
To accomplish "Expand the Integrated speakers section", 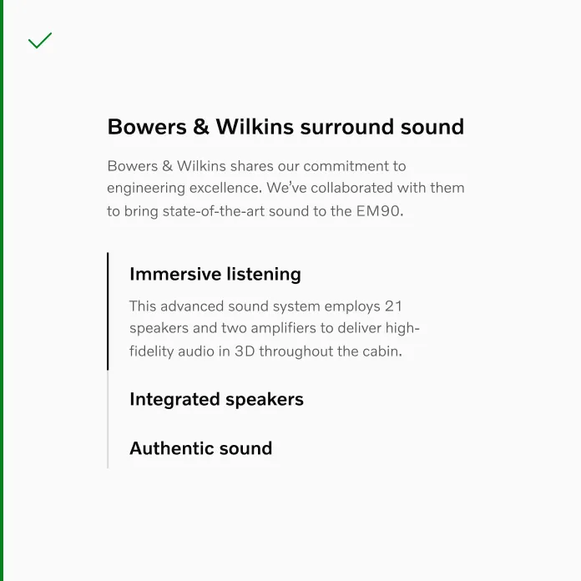I will point(216,399).
